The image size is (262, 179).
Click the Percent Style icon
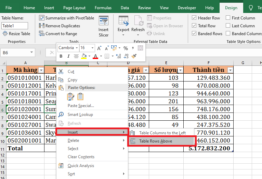coord(126,48)
